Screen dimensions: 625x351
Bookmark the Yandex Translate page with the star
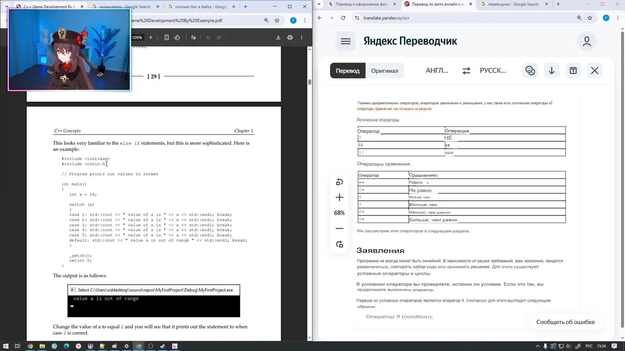590,18
